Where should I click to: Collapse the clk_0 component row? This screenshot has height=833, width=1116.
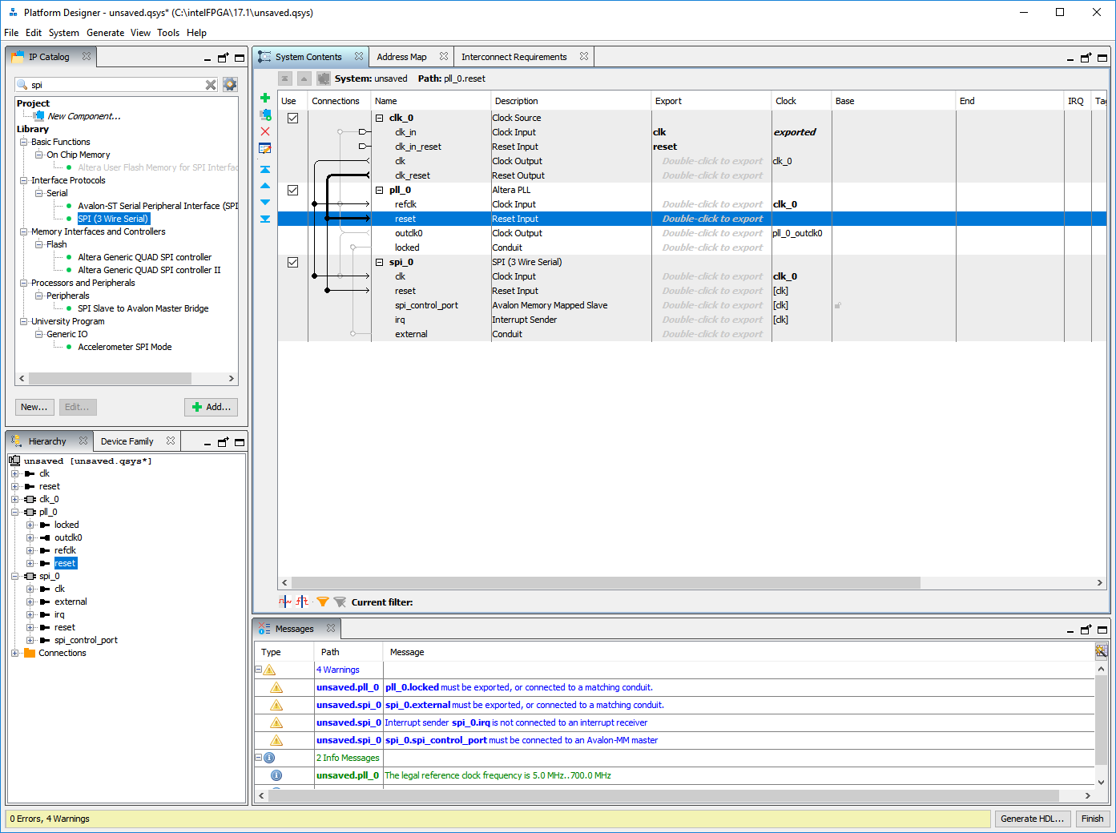380,118
